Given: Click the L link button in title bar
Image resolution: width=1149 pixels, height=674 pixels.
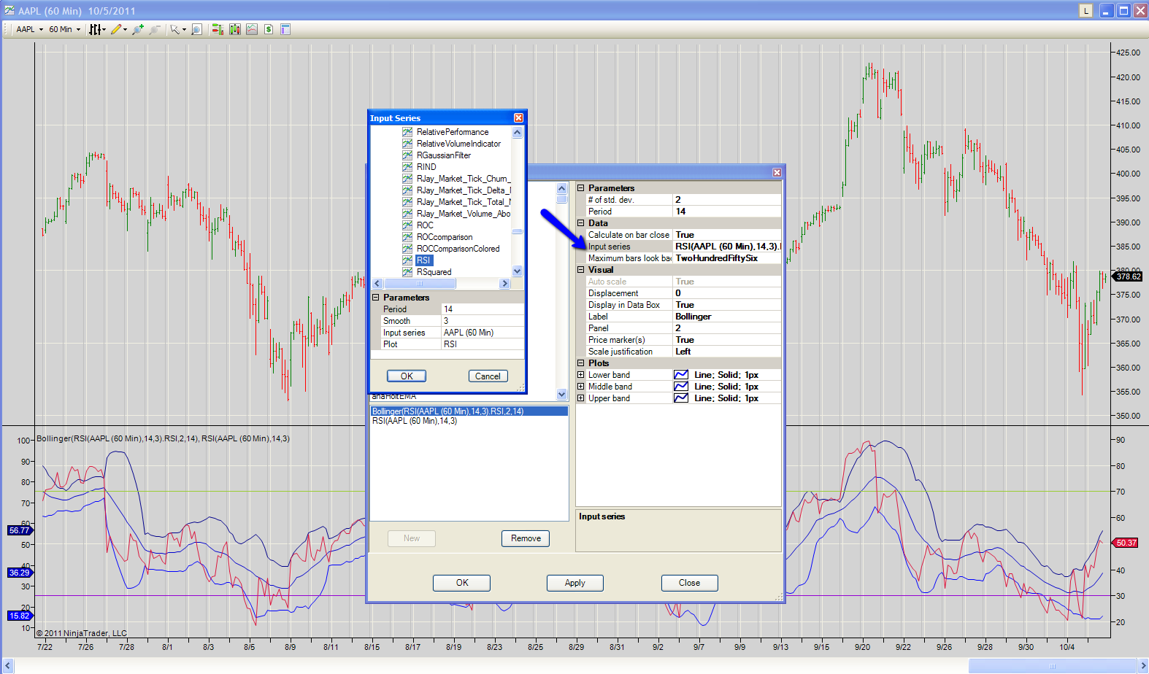Looking at the screenshot, I should [x=1086, y=10].
